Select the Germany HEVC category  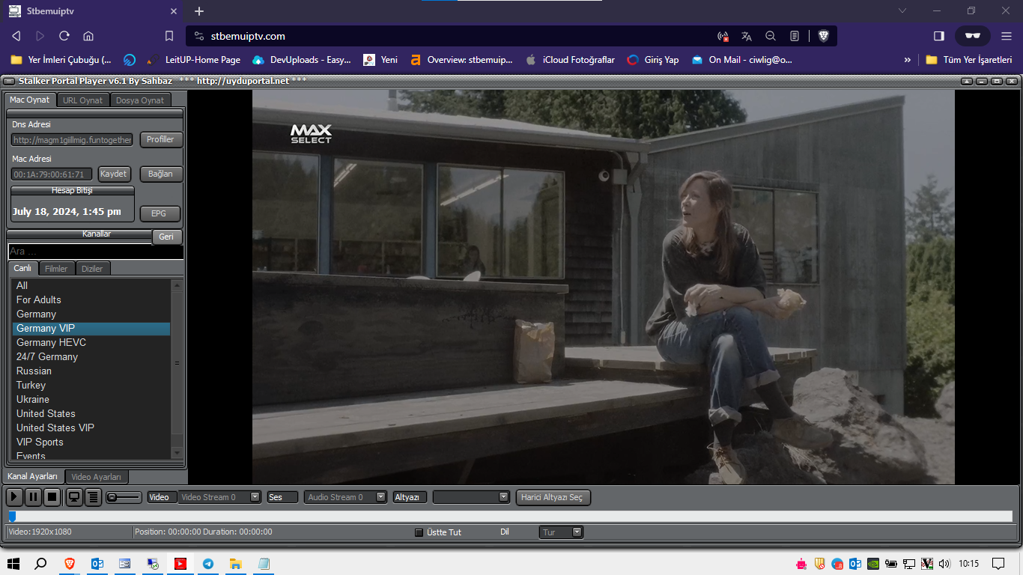point(91,342)
